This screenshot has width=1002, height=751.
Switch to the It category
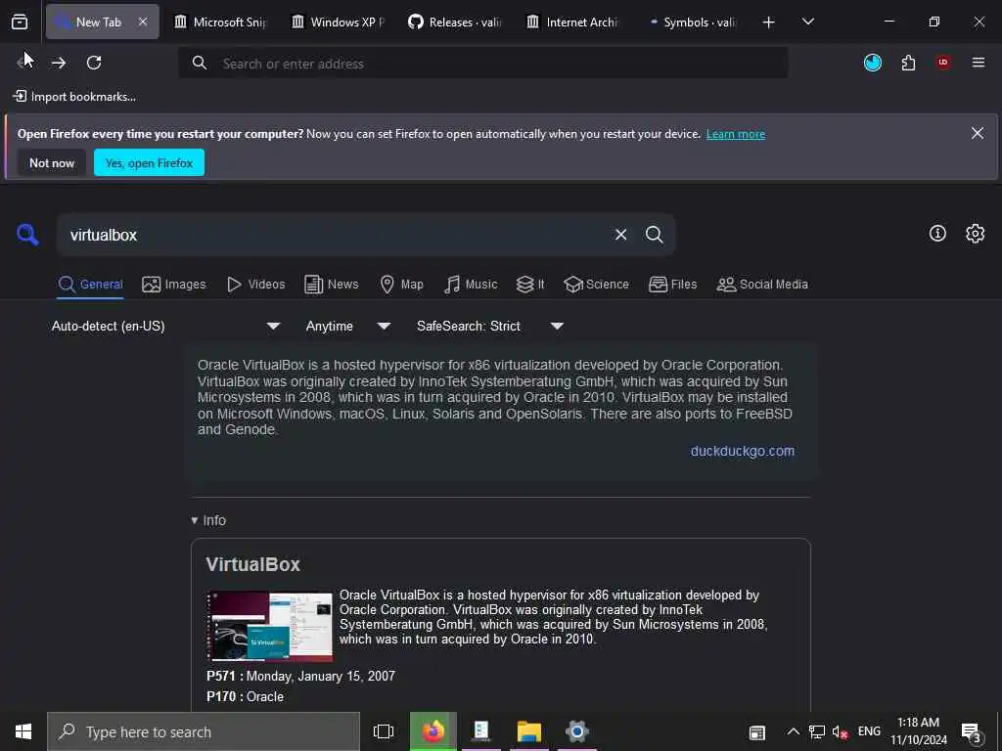pos(530,285)
